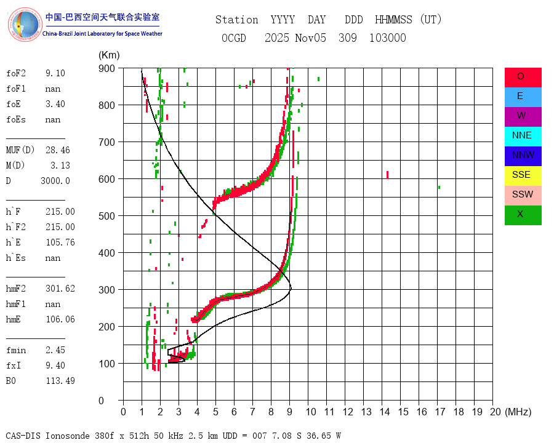Click the 300 km y-axis tick label
The width and height of the screenshot is (554, 443).
[106, 290]
